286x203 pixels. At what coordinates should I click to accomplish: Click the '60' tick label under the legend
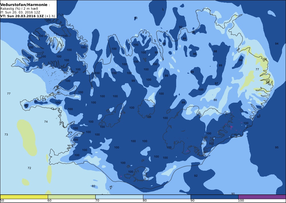tap(49, 201)
